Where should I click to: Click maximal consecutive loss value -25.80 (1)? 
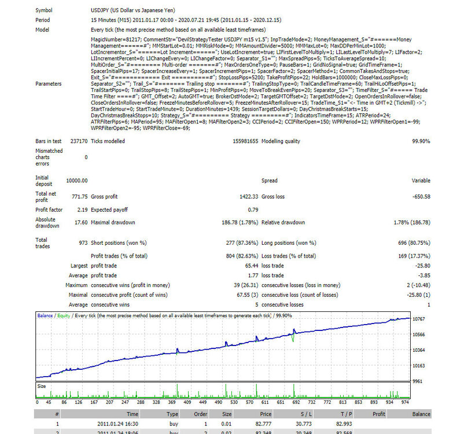pos(418,295)
